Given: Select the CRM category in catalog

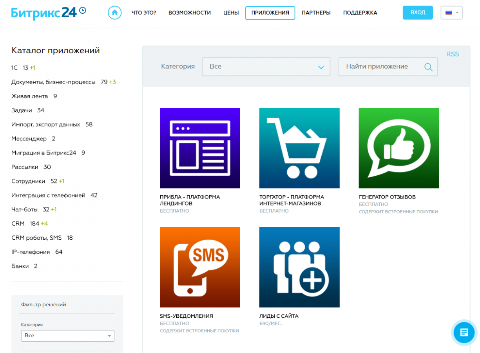Looking at the screenshot, I should pos(17,224).
